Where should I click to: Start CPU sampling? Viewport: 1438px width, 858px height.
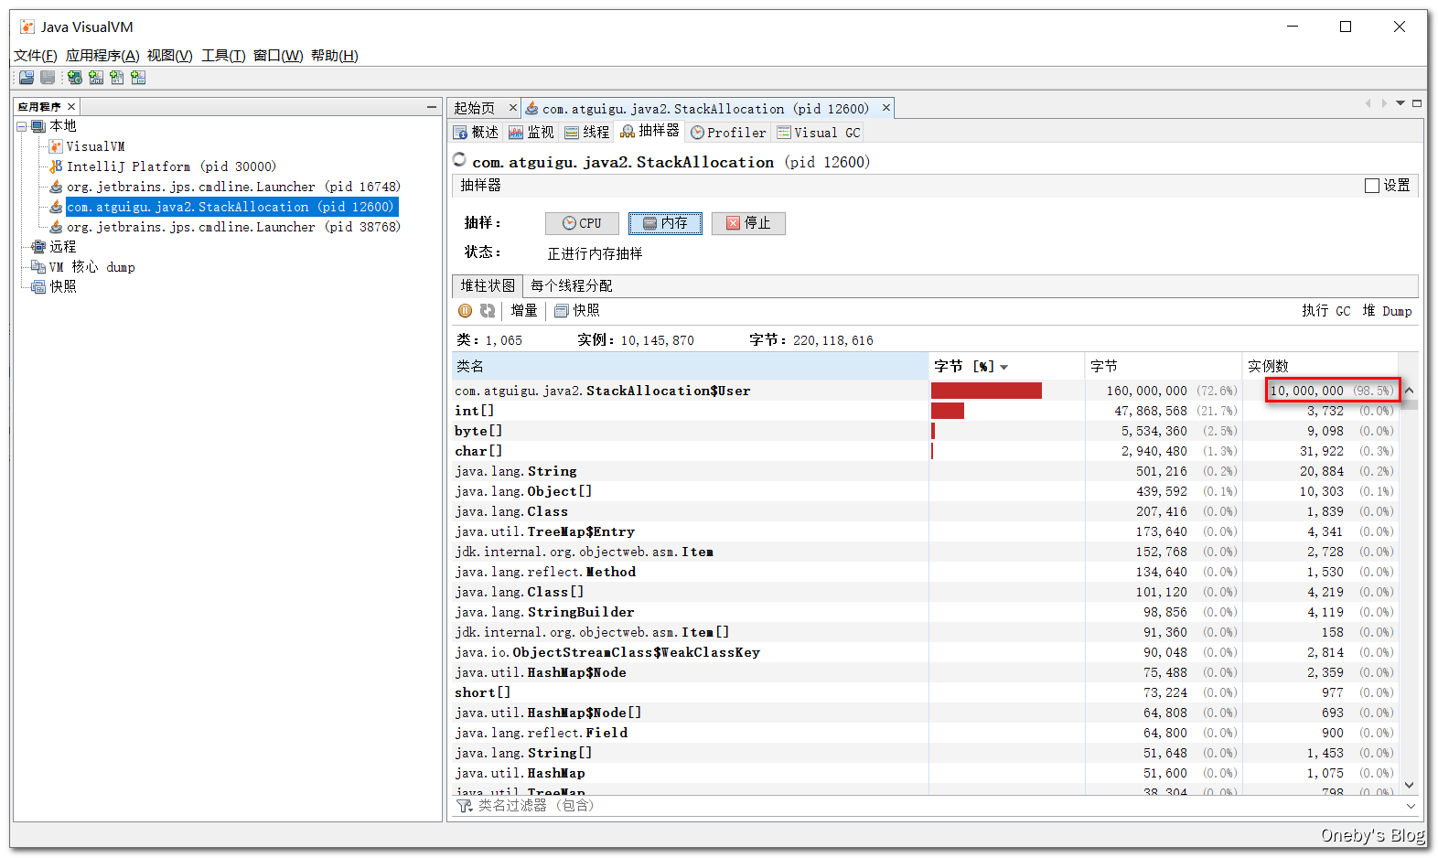click(x=582, y=223)
